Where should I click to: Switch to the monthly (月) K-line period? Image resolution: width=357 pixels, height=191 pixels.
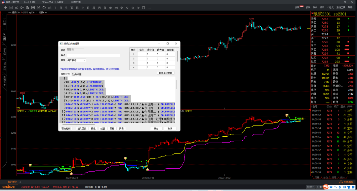99,8
